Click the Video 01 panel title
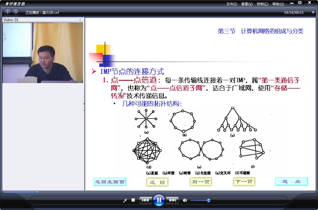Viewport: 318px width, 210px height. pos(11,20)
